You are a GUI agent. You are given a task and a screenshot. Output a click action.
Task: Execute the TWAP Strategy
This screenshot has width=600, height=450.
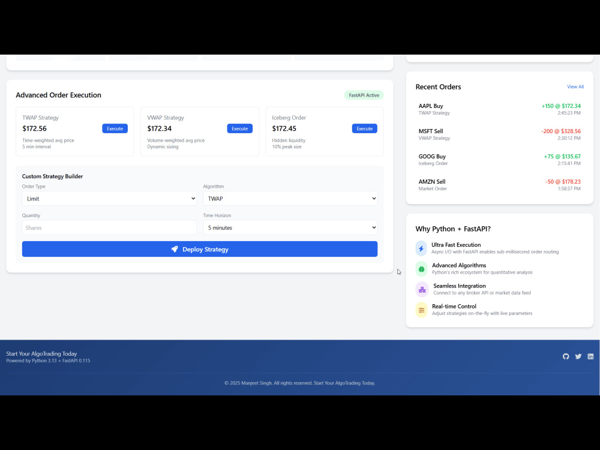point(115,128)
